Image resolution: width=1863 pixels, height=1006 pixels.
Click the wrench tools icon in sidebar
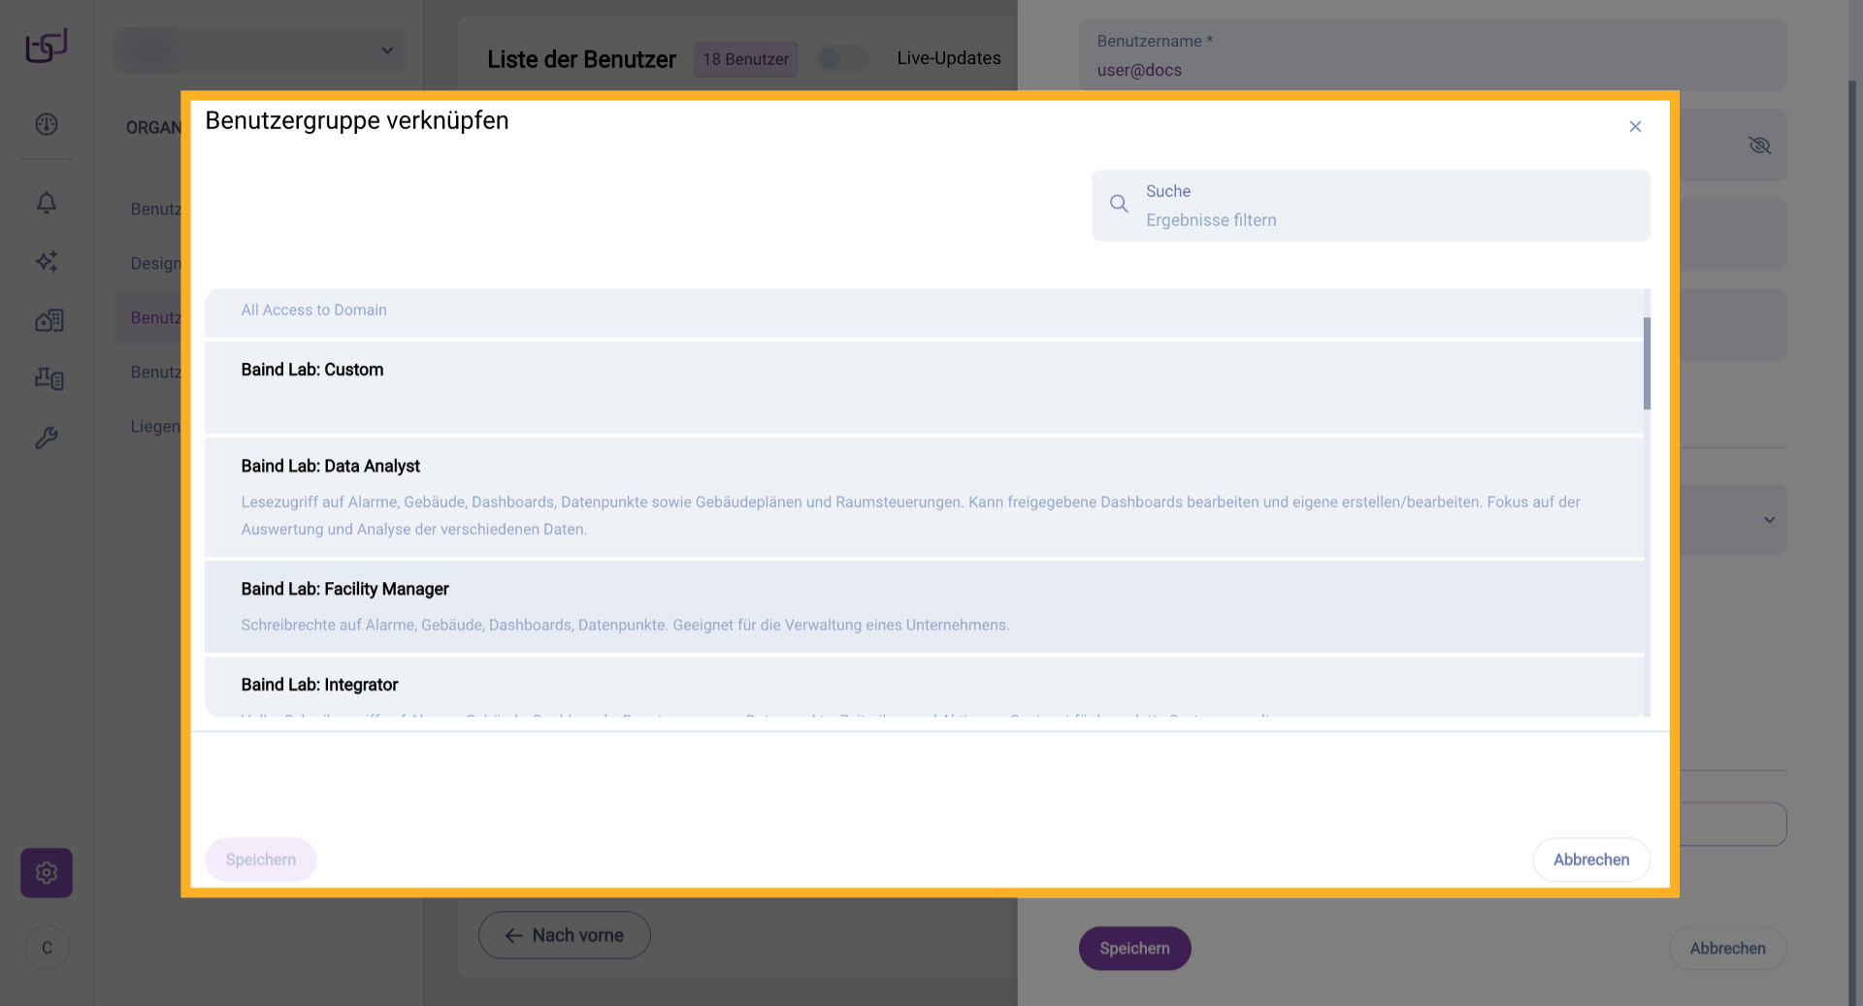pyautogui.click(x=47, y=438)
